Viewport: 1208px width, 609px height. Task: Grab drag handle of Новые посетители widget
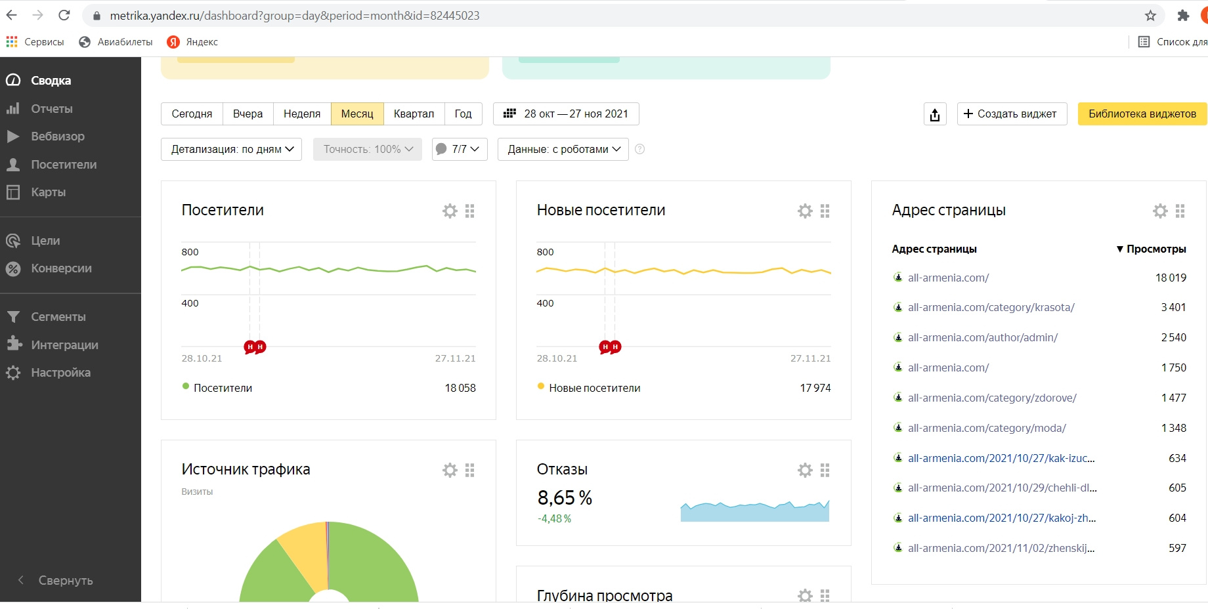click(825, 211)
